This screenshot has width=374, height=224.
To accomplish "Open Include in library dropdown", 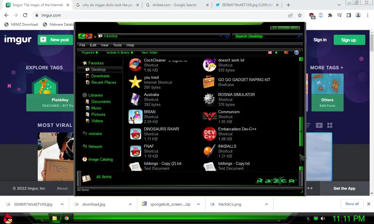I will point(120,52).
